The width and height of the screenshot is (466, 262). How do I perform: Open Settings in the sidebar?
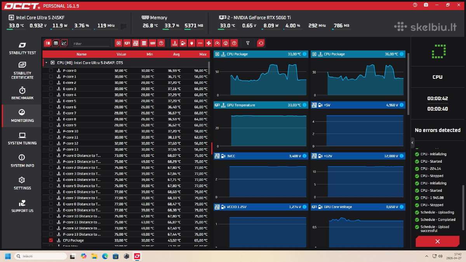click(x=22, y=183)
